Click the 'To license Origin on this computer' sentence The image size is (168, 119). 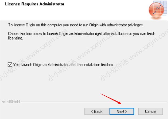click(x=76, y=25)
